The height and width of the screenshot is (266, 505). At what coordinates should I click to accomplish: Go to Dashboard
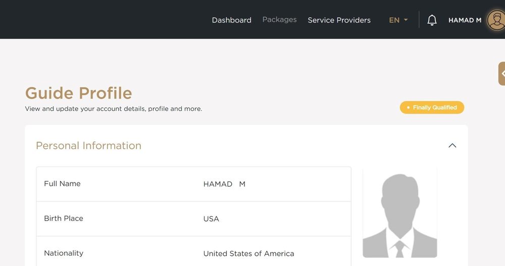click(x=232, y=20)
